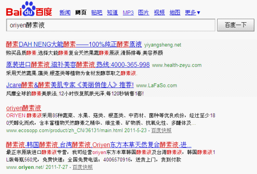Viewport: 257px width, 174px height.
Task: Open the 原装进口酵素液 hotline ad link
Action: tap(78, 65)
